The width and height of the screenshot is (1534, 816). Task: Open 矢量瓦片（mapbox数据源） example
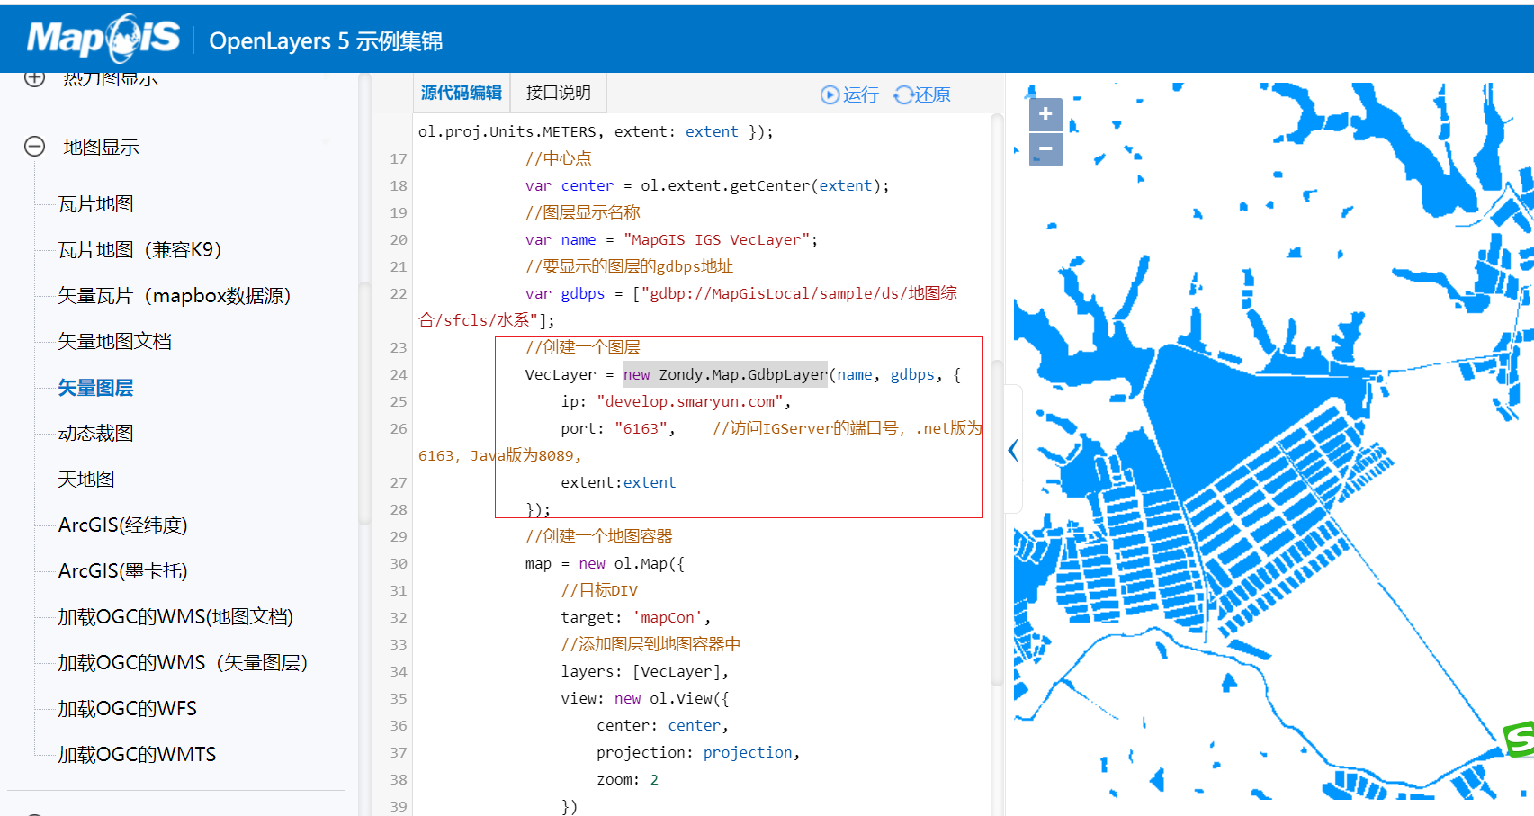pyautogui.click(x=175, y=296)
